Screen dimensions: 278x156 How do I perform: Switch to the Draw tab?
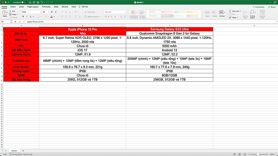click(21, 7)
